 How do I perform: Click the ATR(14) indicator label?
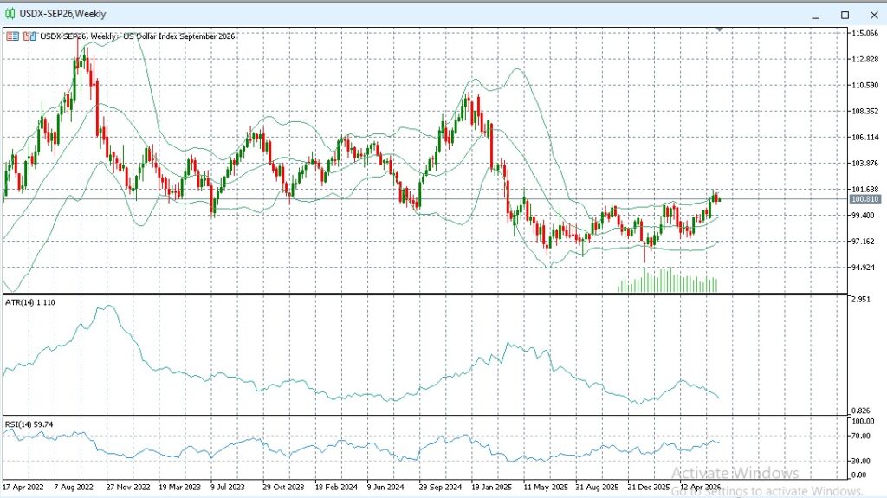pyautogui.click(x=30, y=303)
